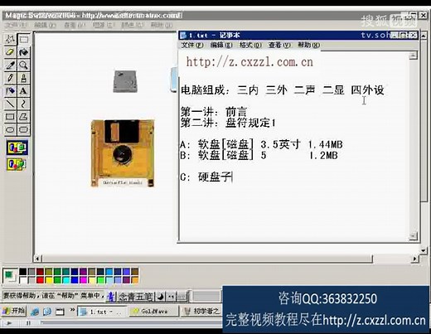Click the gray disk drive image on canvas
The width and height of the screenshot is (431, 334).
pyautogui.click(x=125, y=81)
